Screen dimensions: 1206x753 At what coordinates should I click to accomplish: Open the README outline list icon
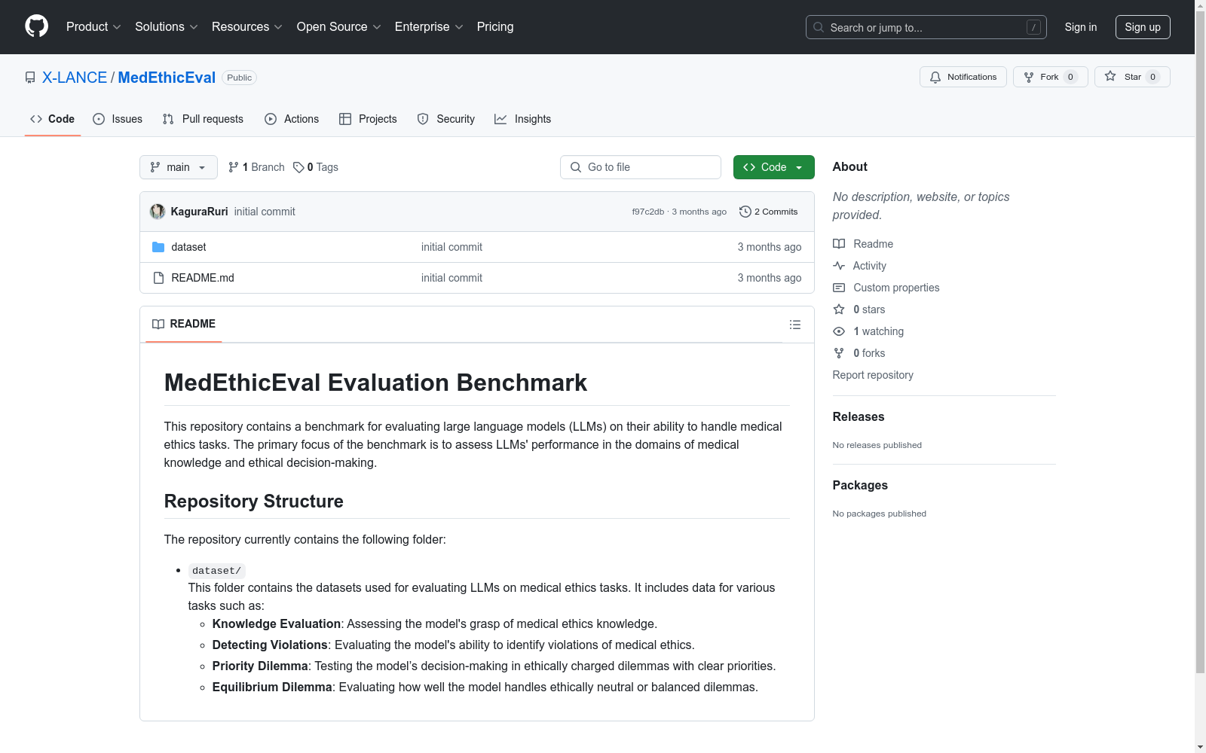[795, 325]
